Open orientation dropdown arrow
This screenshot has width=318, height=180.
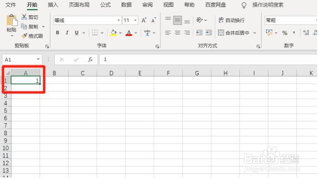tap(205, 20)
